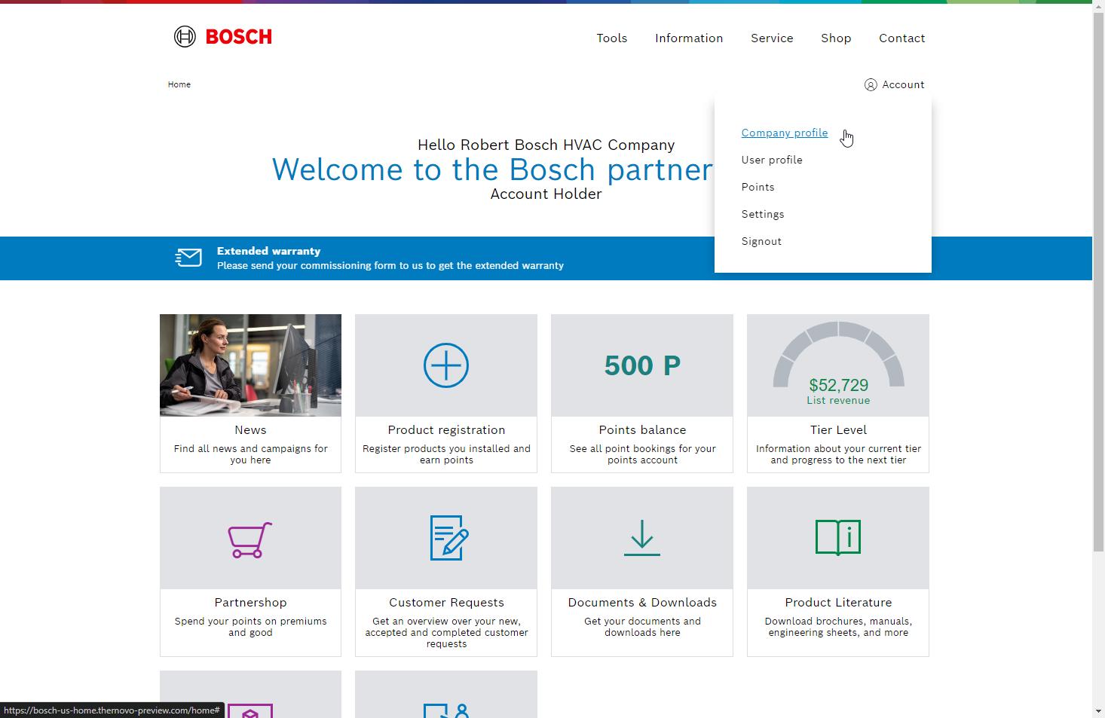
Task: Open the Product registration tile title
Action: pyautogui.click(x=446, y=430)
